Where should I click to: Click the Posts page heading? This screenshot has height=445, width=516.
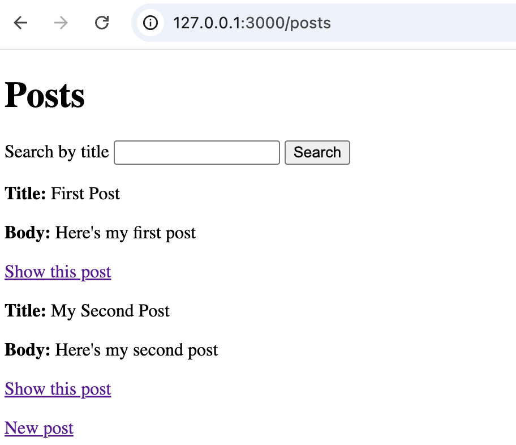click(45, 95)
